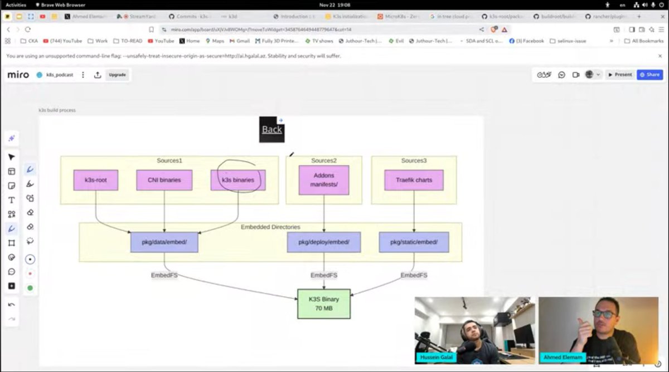669x372 pixels.
Task: Redo the last undone action
Action: click(11, 320)
